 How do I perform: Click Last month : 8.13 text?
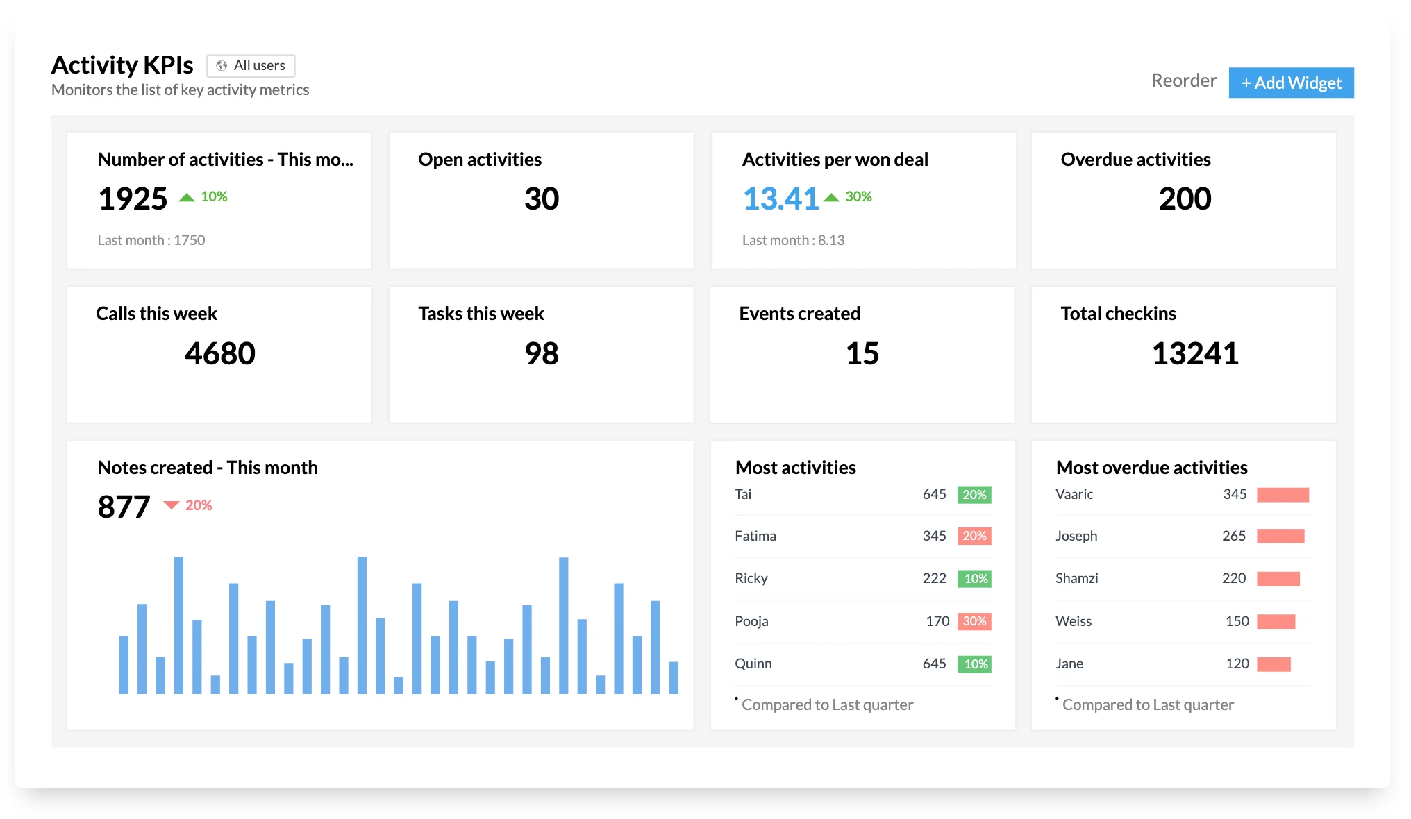794,240
